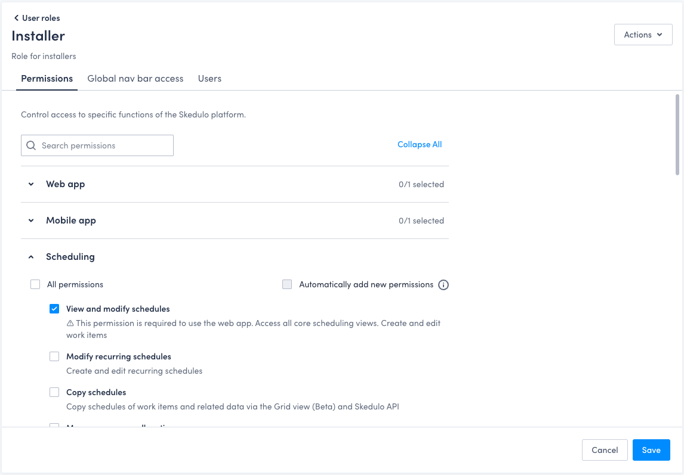Click the back arrow to User roles

[x=17, y=18]
